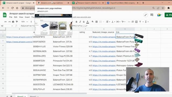The image size is (172, 97).
Task: Open the row 2 amazon.com/s link
Action: coord(20,37)
